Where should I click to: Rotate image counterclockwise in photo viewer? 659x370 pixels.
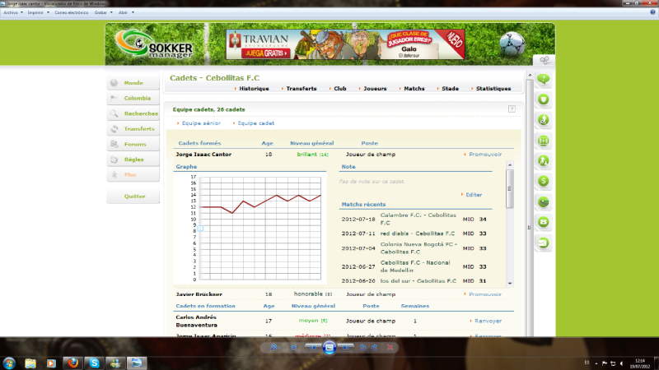tap(362, 348)
